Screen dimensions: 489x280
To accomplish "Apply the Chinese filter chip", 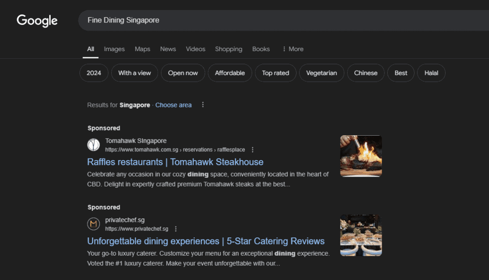I will point(365,73).
